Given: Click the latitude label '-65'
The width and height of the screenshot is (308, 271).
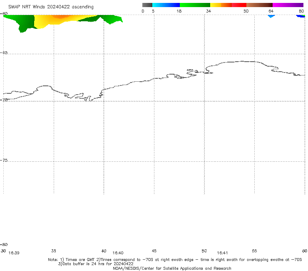Looking at the screenshot, I should tap(4, 53).
